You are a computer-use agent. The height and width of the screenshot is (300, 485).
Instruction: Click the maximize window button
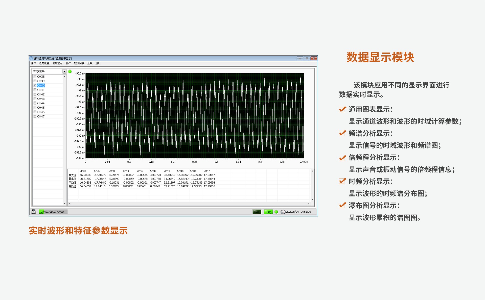pyautogui.click(x=307, y=58)
